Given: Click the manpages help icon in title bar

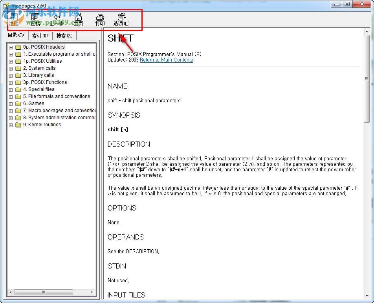Looking at the screenshot, I should [x=6, y=5].
